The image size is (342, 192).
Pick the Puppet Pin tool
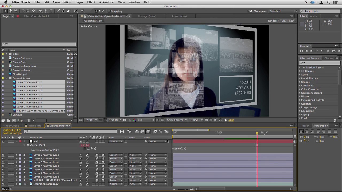pyautogui.click(x=83, y=11)
